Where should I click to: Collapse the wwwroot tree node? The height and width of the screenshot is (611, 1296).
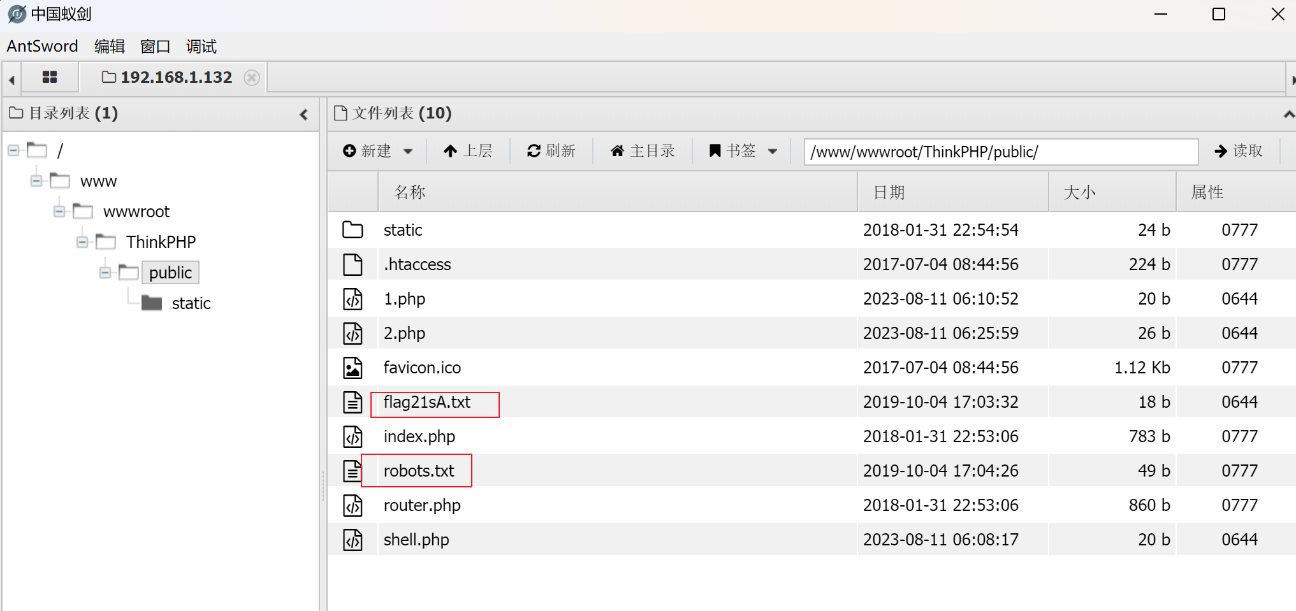[x=59, y=212]
